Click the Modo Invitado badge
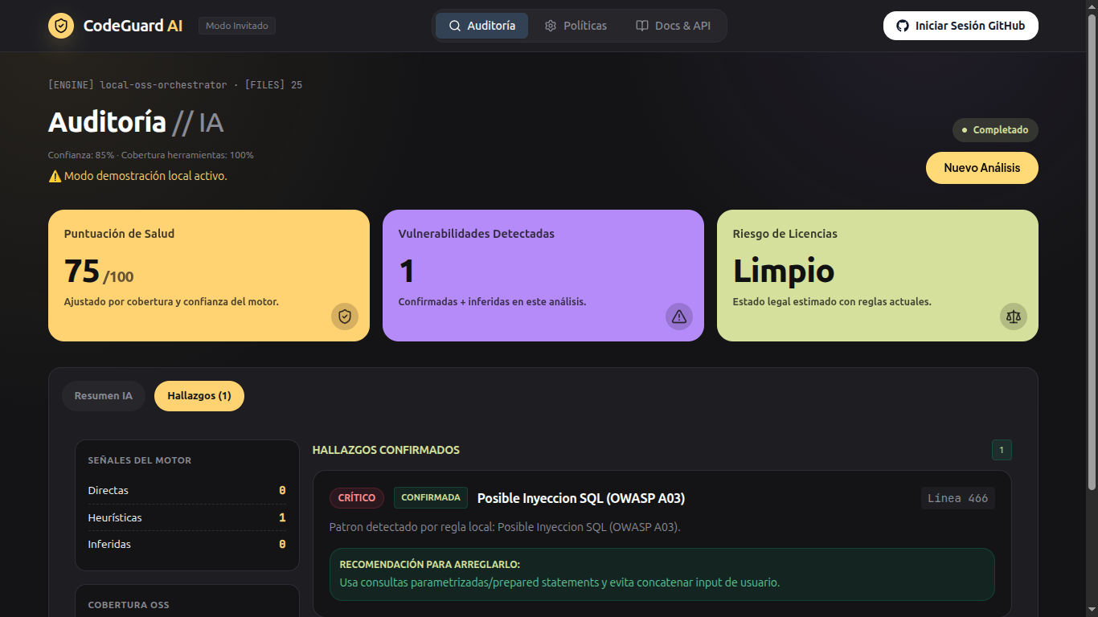This screenshot has height=617, width=1098. [x=237, y=26]
